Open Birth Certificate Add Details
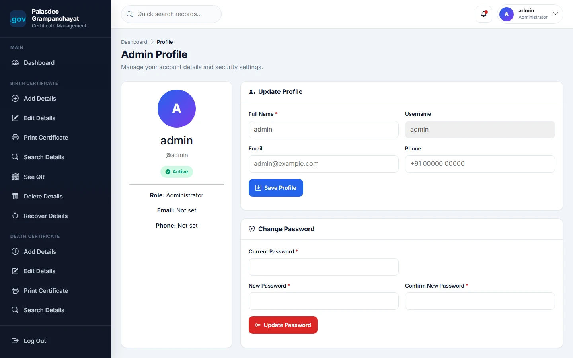The width and height of the screenshot is (573, 358). [x=56, y=99]
